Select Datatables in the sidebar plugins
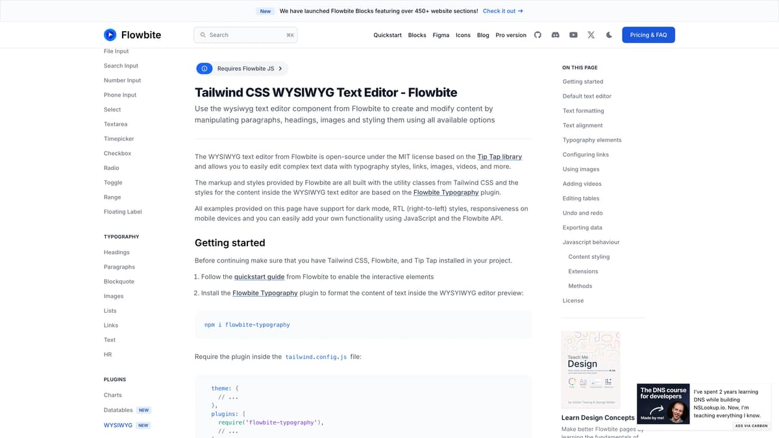 click(118, 410)
